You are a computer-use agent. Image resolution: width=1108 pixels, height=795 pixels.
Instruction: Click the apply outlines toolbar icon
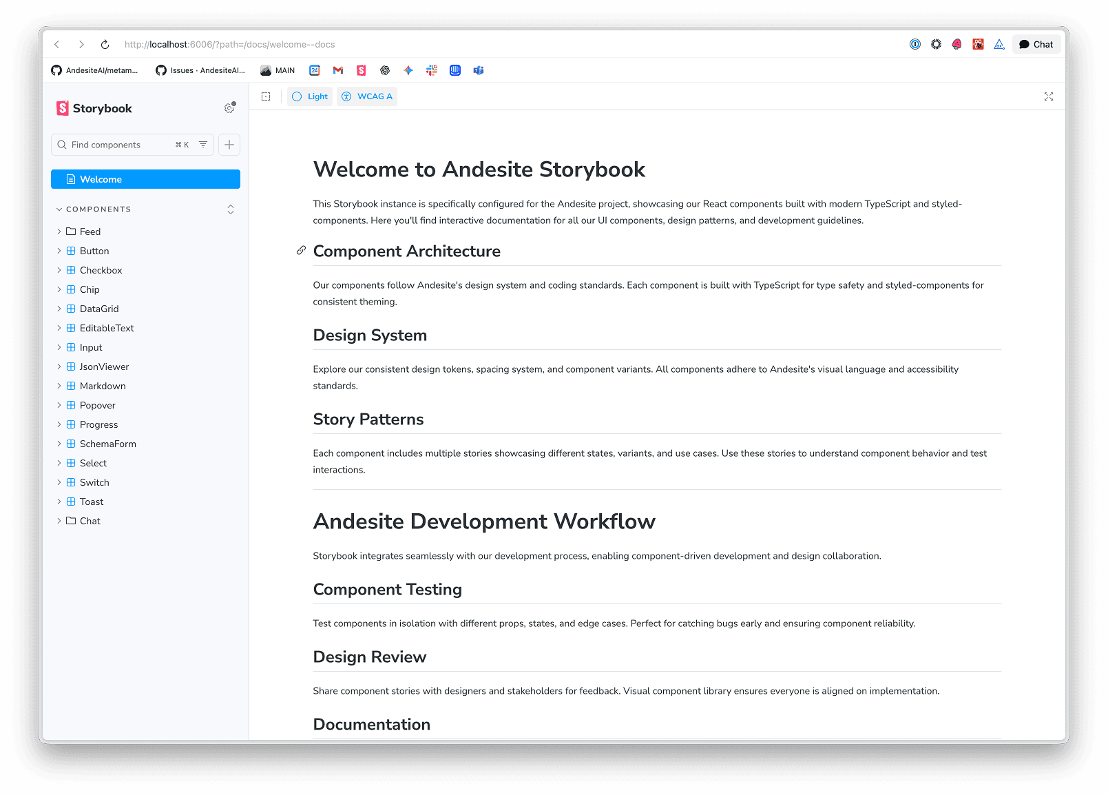coord(265,96)
